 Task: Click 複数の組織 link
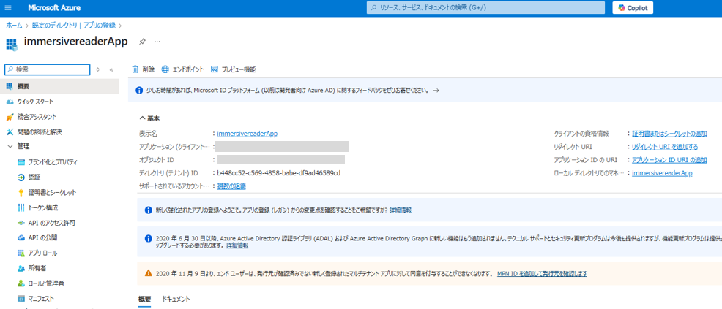(x=231, y=186)
